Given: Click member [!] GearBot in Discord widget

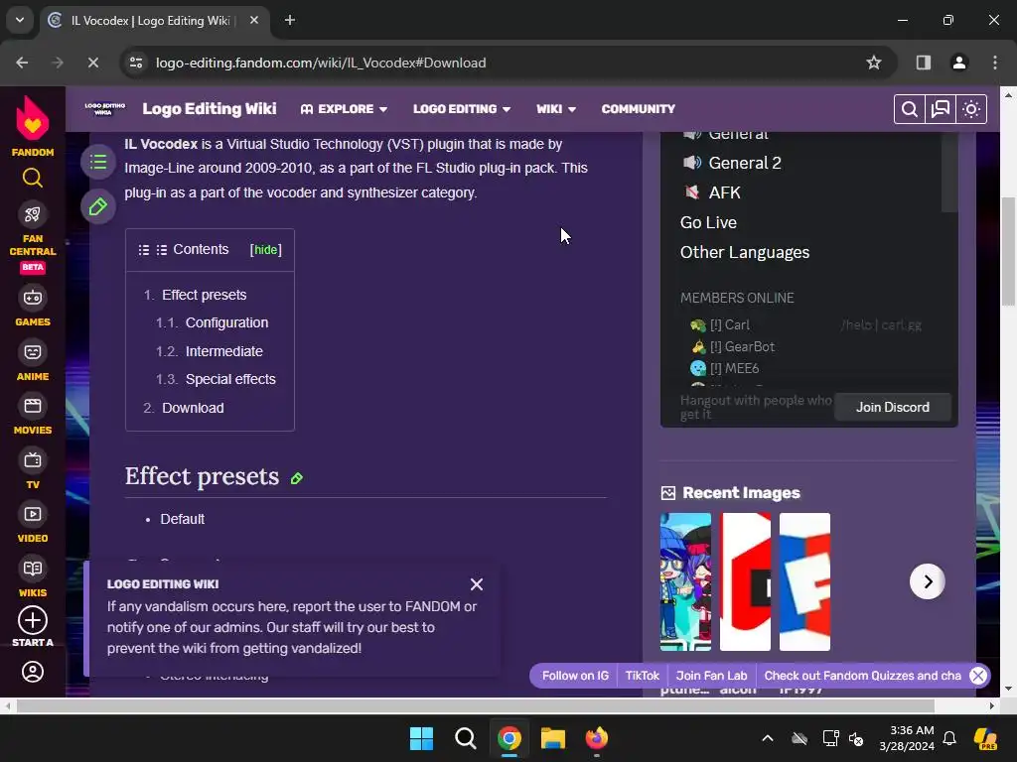Looking at the screenshot, I should (x=742, y=346).
